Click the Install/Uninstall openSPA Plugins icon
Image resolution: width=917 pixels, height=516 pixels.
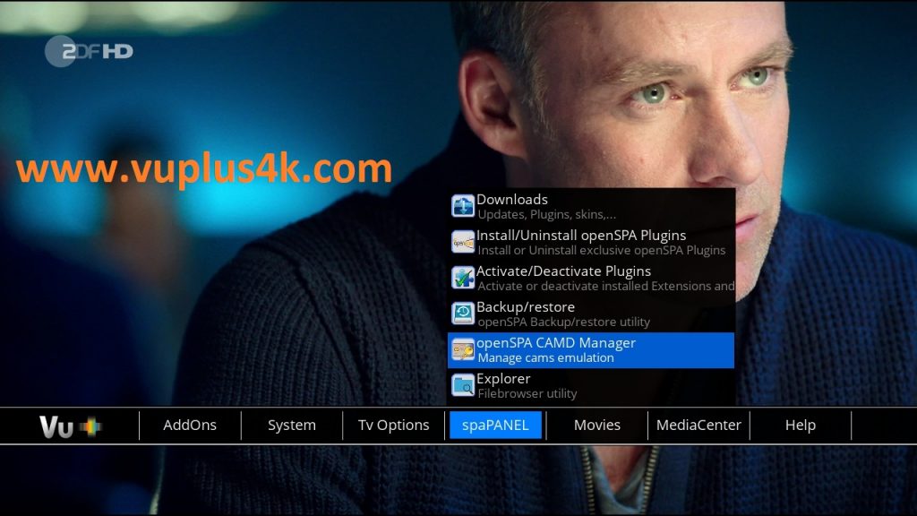click(x=463, y=242)
